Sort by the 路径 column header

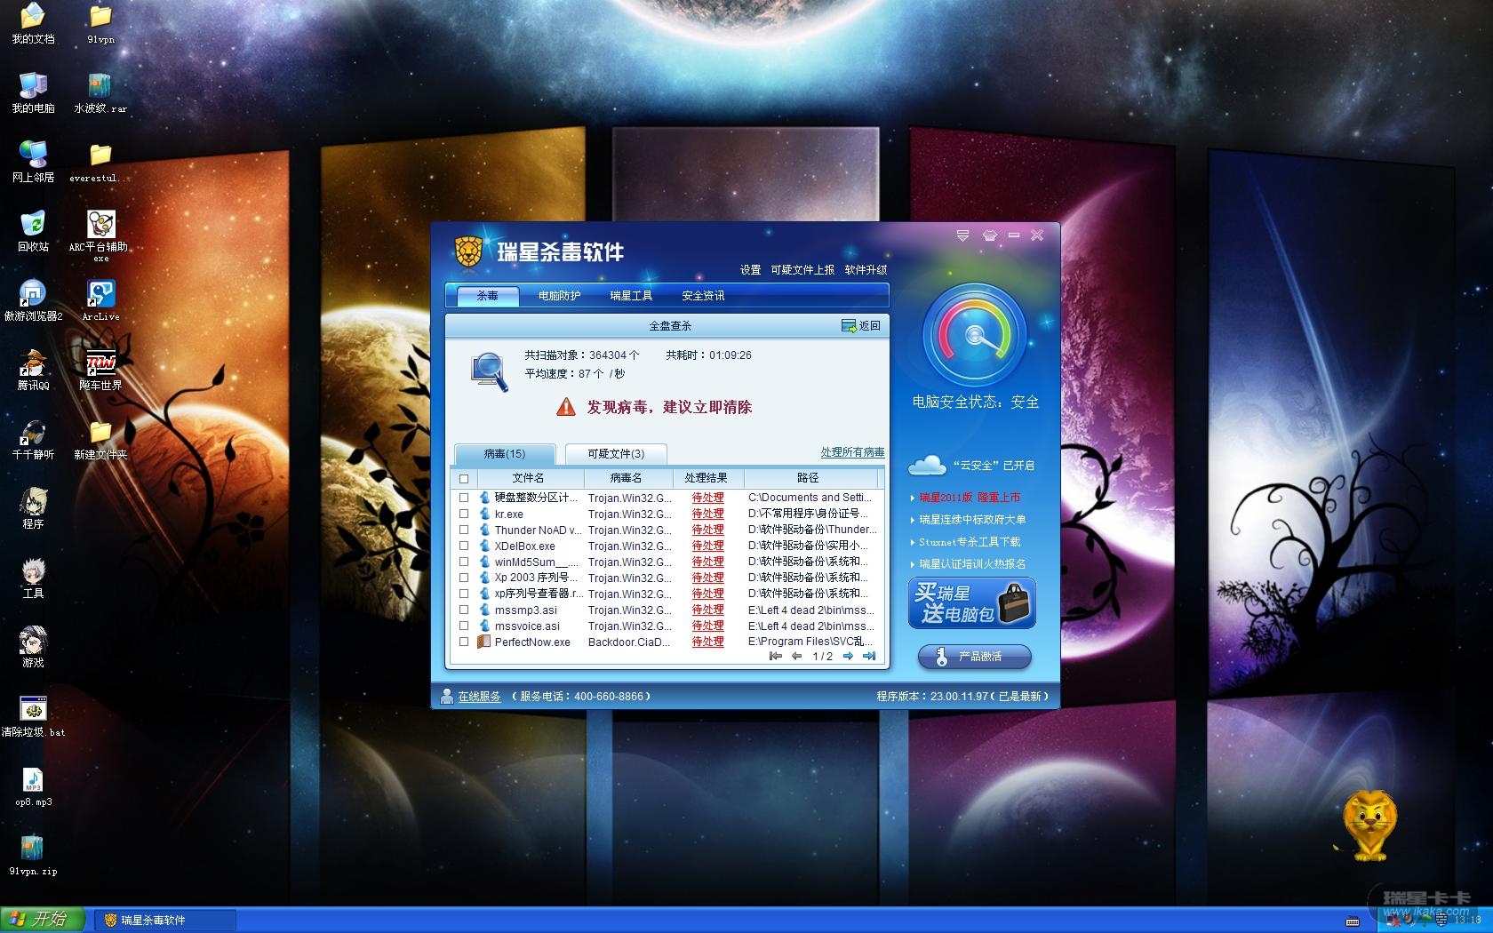pyautogui.click(x=809, y=478)
